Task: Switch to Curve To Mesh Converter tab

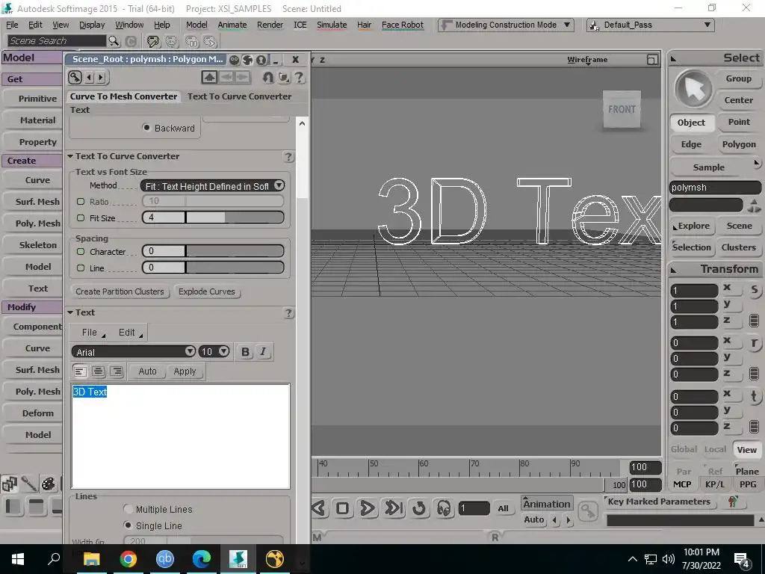Action: [x=123, y=96]
